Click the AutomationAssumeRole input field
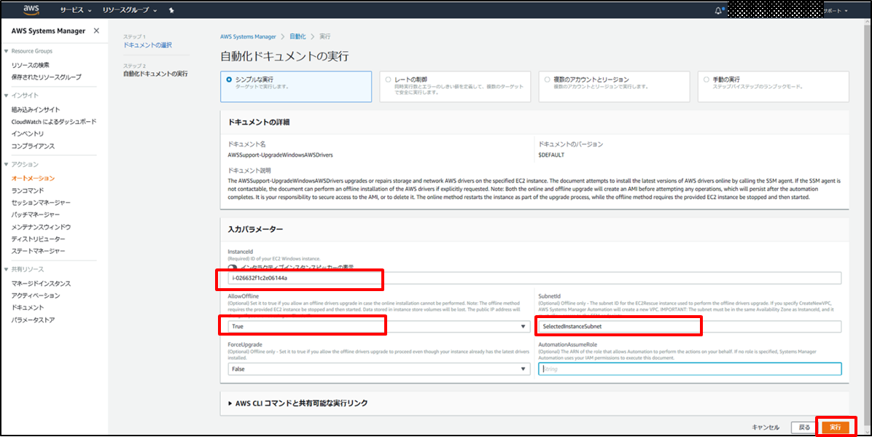Viewport: 872px width, 437px height. point(689,369)
